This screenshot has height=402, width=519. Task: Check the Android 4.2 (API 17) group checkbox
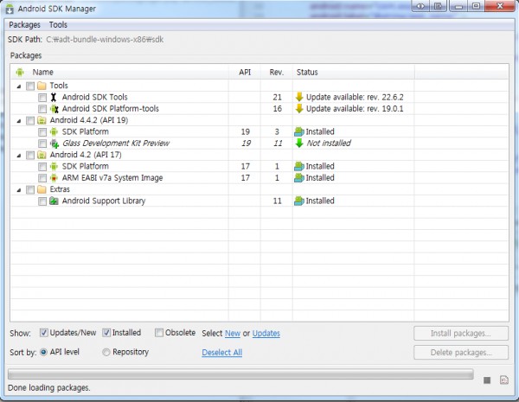point(30,155)
